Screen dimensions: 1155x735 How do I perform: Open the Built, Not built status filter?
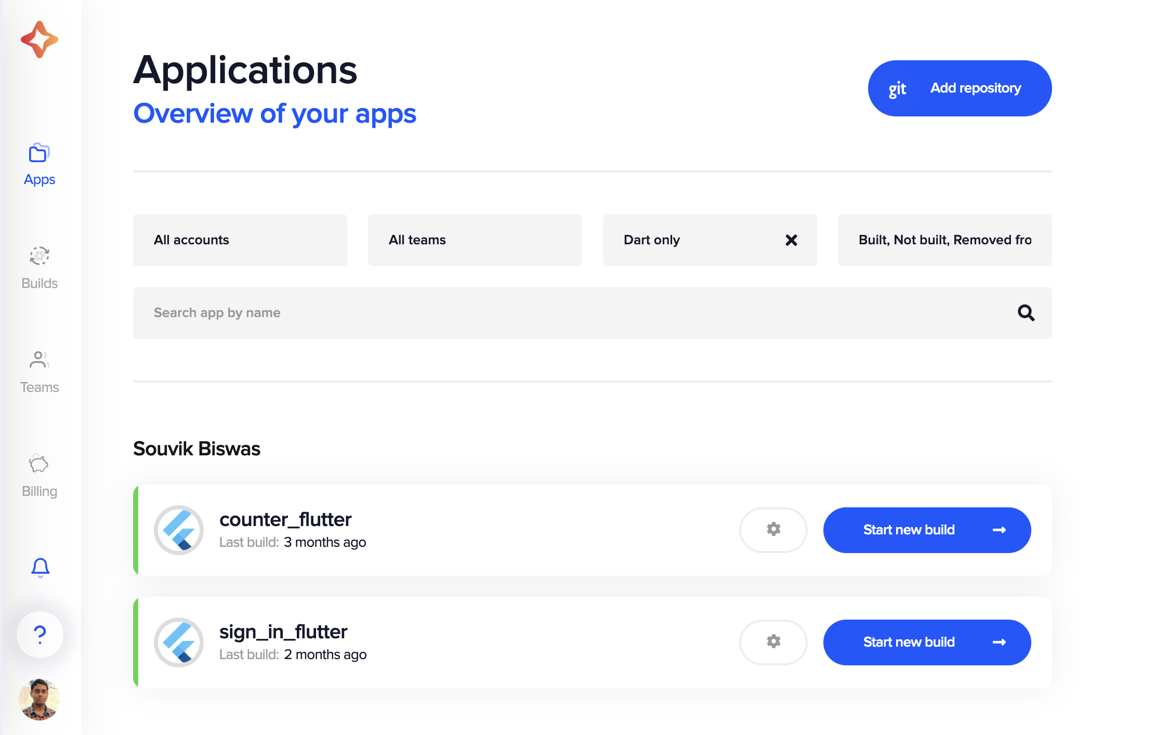[945, 240]
